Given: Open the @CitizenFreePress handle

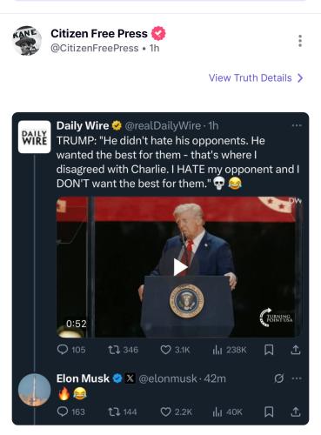Looking at the screenshot, I should (95, 48).
